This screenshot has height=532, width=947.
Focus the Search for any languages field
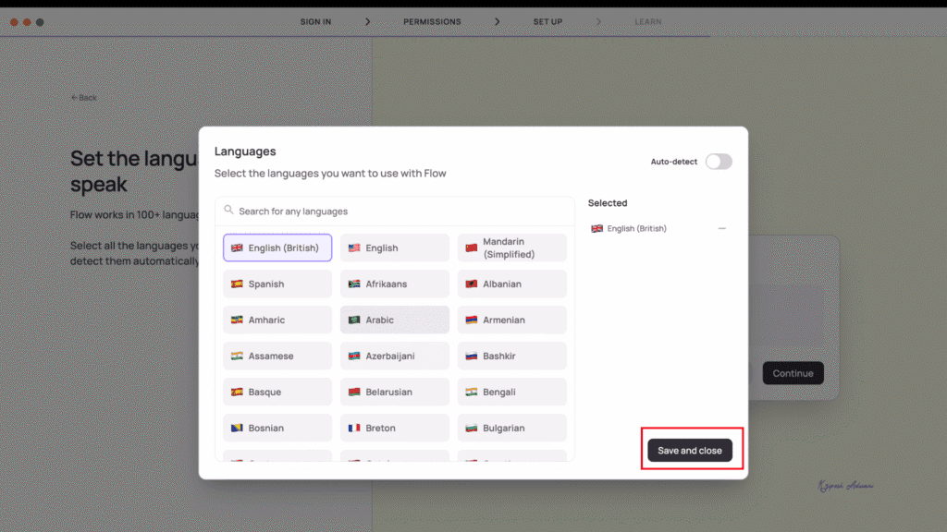(x=394, y=212)
